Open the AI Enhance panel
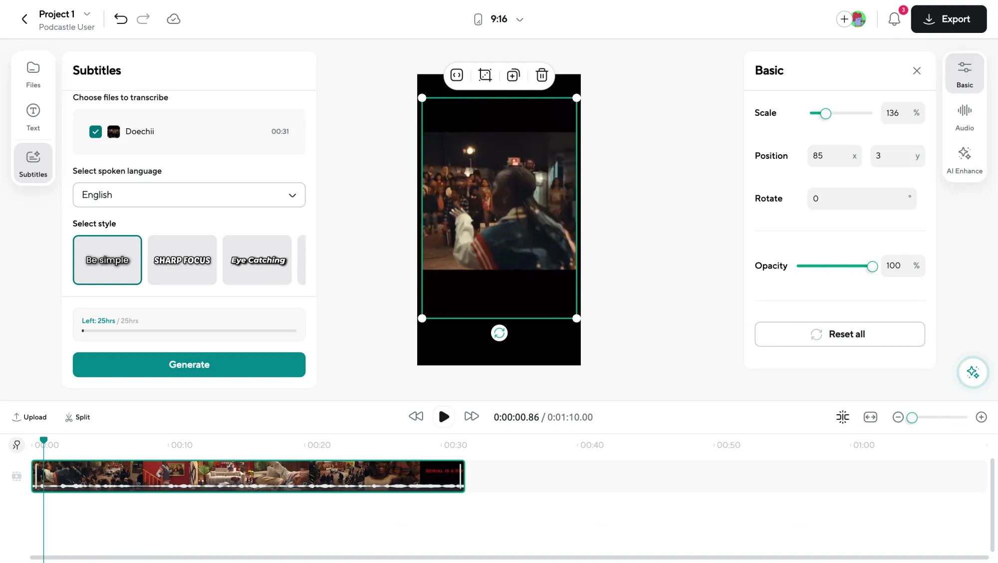This screenshot has height=563, width=998. (964, 160)
